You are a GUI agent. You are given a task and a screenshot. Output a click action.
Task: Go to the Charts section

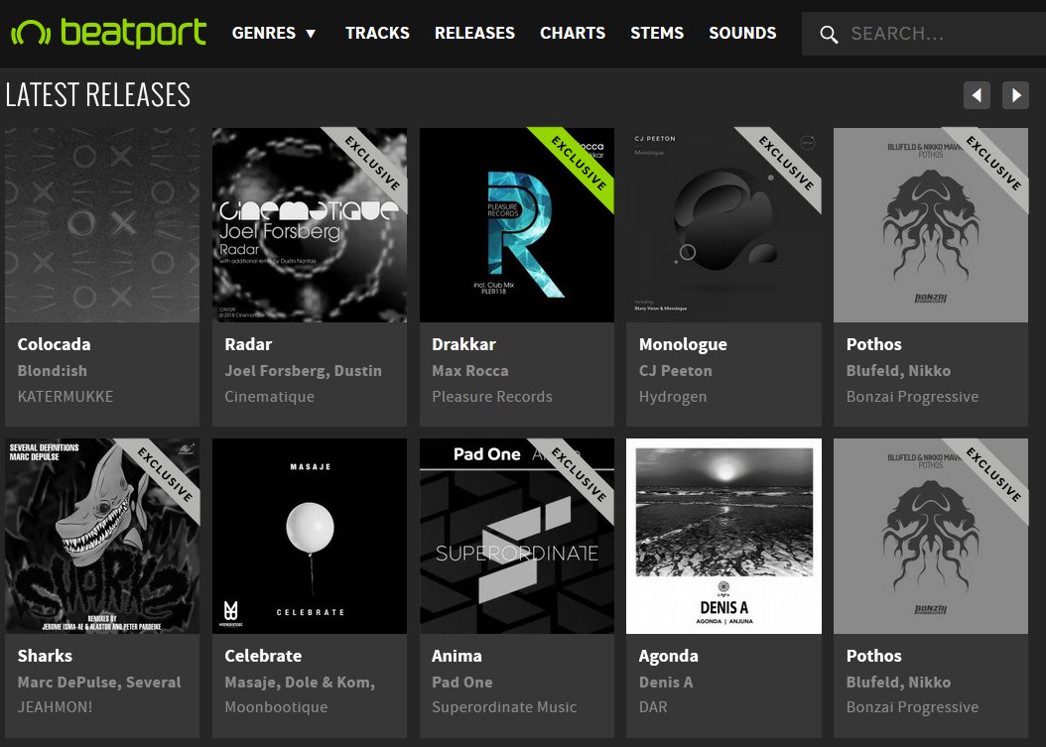click(573, 33)
